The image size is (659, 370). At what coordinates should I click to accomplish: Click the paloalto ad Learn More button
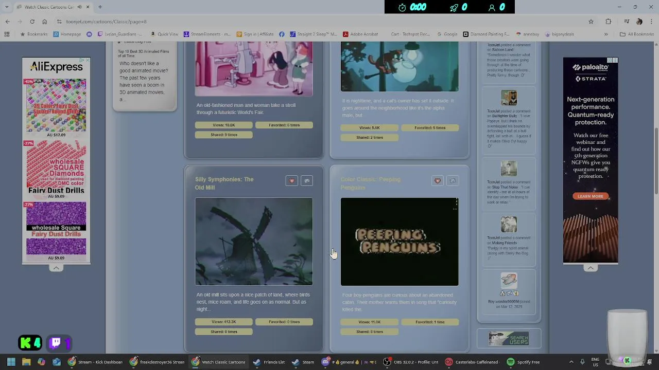pyautogui.click(x=591, y=196)
